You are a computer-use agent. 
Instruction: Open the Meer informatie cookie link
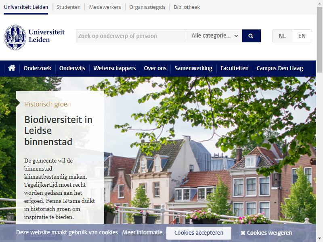[x=143, y=232]
